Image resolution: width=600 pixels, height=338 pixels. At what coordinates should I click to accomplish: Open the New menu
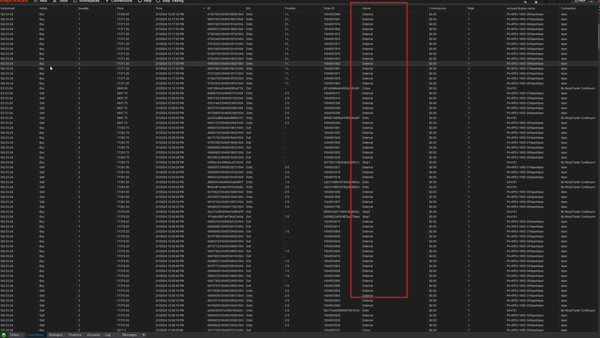click(x=43, y=1)
